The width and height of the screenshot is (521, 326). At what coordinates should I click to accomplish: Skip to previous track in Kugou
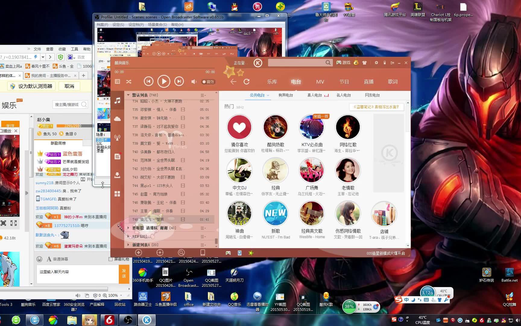tap(148, 81)
